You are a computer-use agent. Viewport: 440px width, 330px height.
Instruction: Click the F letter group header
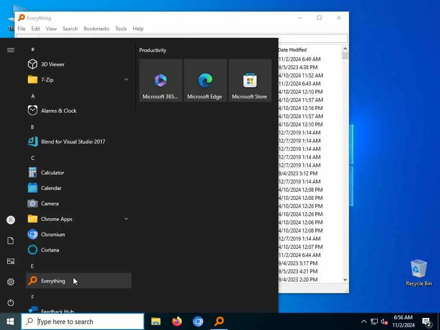(33, 297)
